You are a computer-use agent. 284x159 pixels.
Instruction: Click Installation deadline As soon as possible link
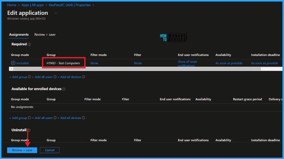(x=264, y=63)
